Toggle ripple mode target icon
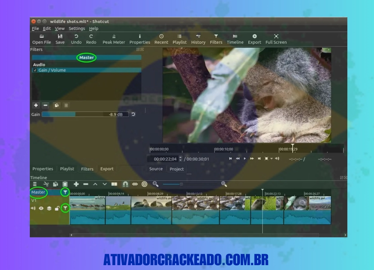The height and width of the screenshot is (270, 374). (144, 184)
